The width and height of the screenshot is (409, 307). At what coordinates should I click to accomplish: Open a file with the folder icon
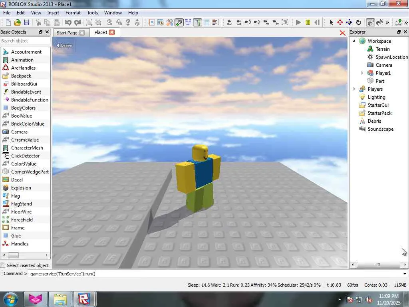point(17,22)
